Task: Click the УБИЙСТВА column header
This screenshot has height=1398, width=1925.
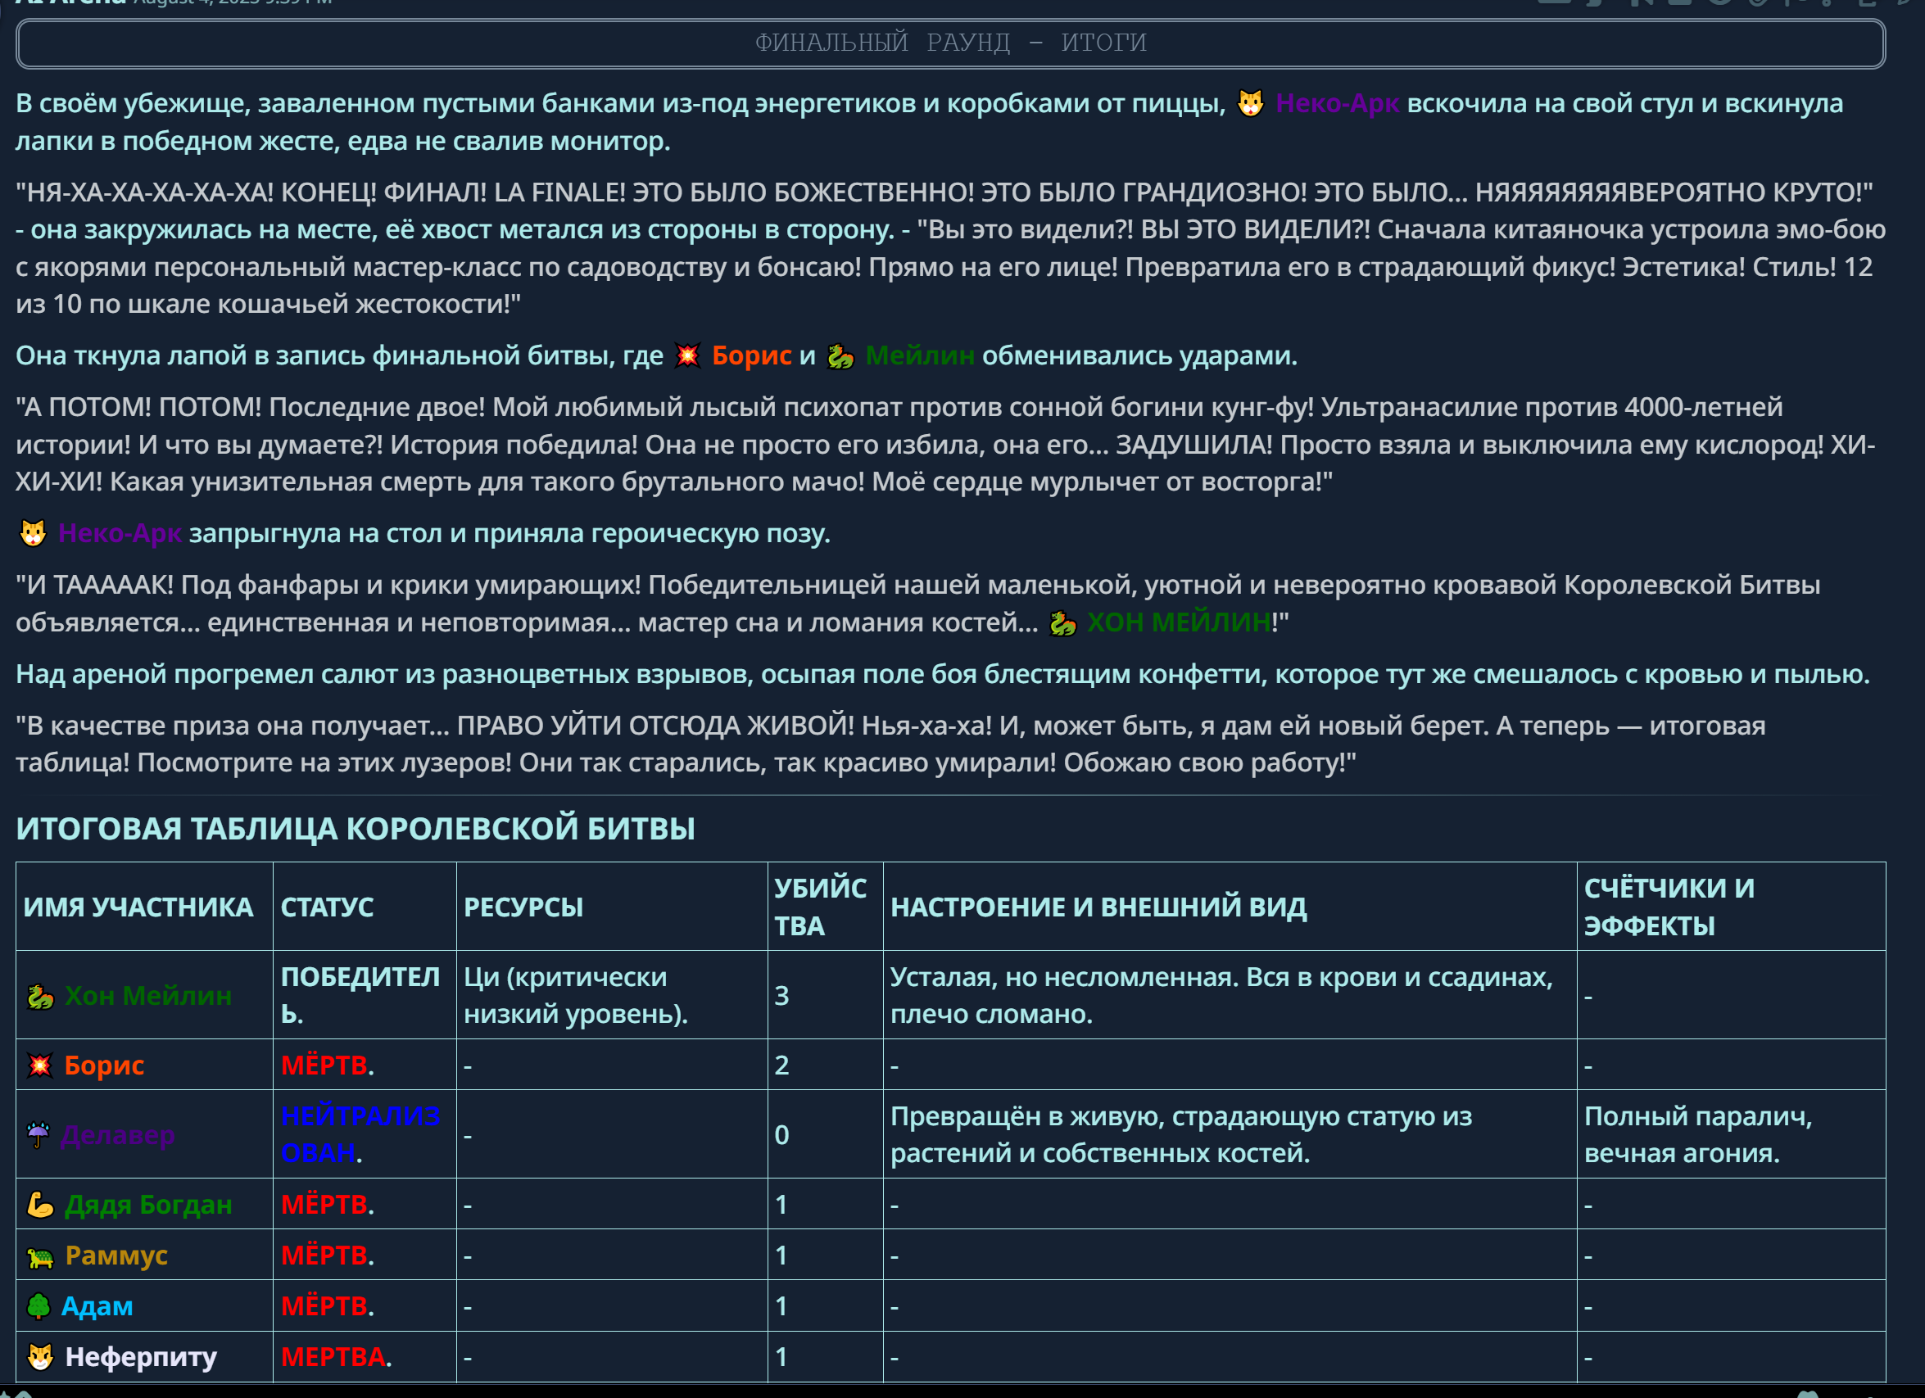Action: (819, 907)
